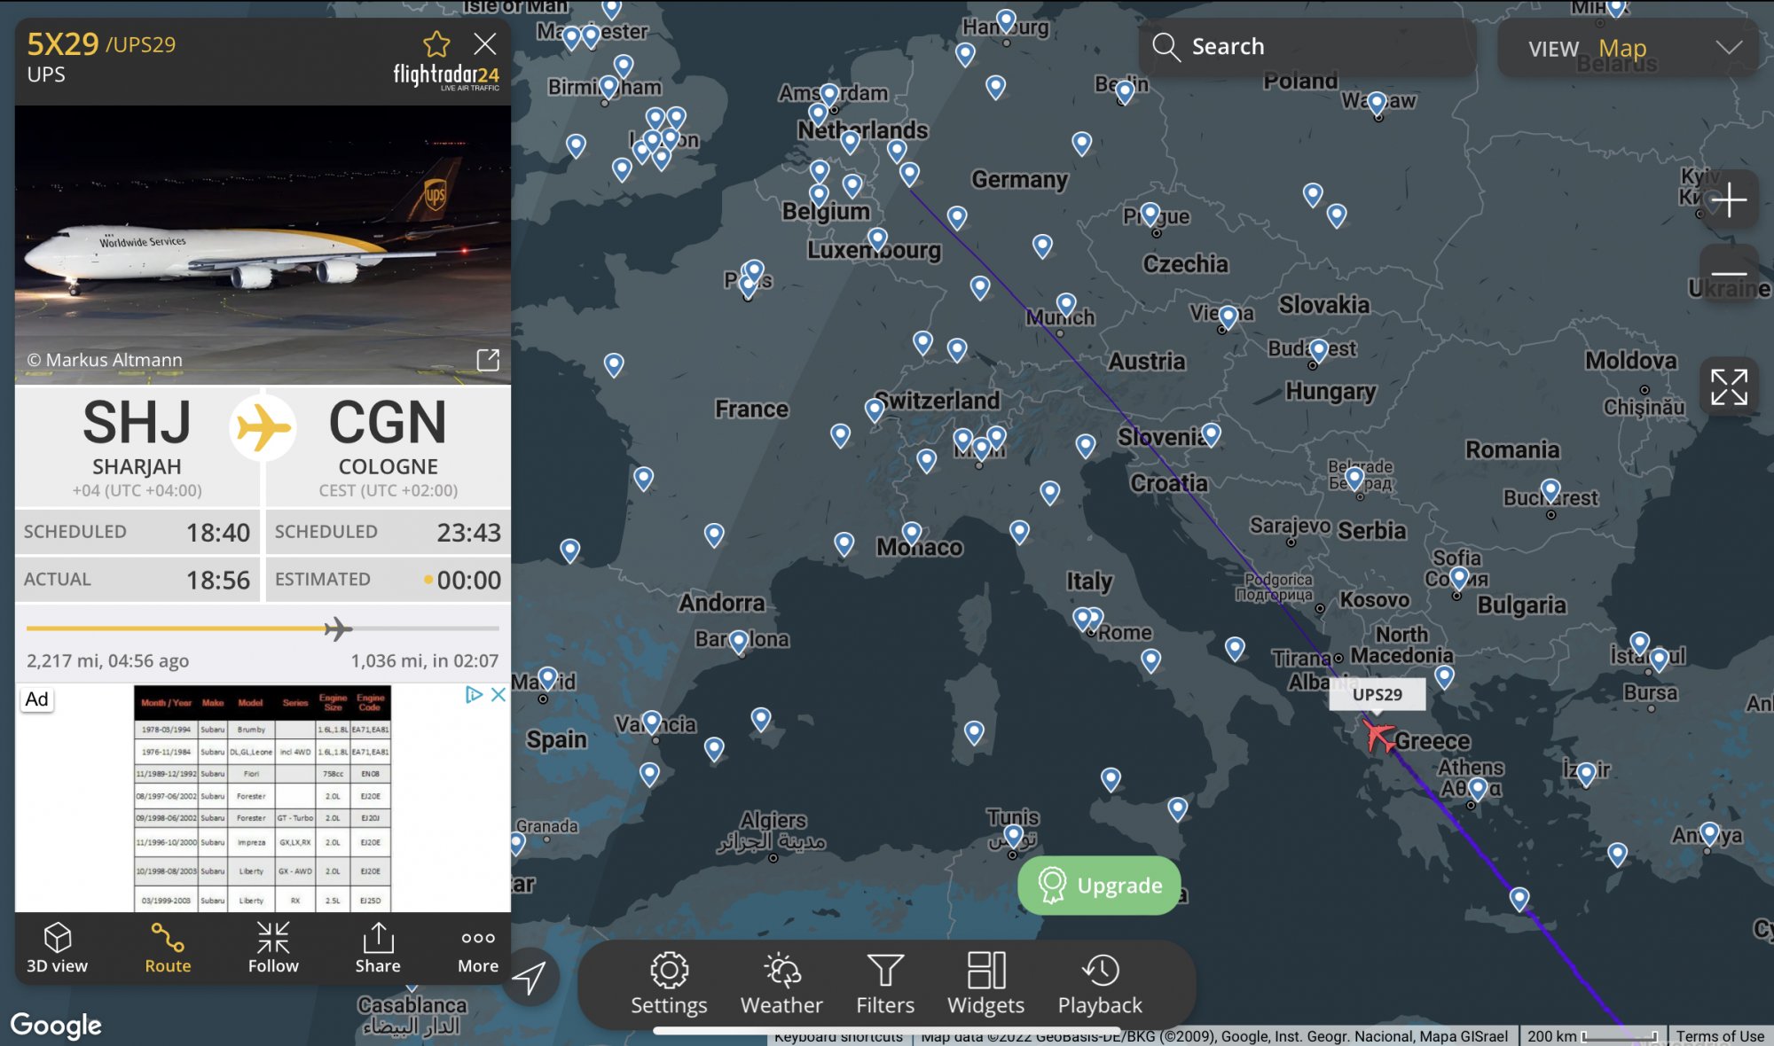The width and height of the screenshot is (1774, 1046).
Task: Select the red UPS29 aircraft icon
Action: [x=1378, y=736]
